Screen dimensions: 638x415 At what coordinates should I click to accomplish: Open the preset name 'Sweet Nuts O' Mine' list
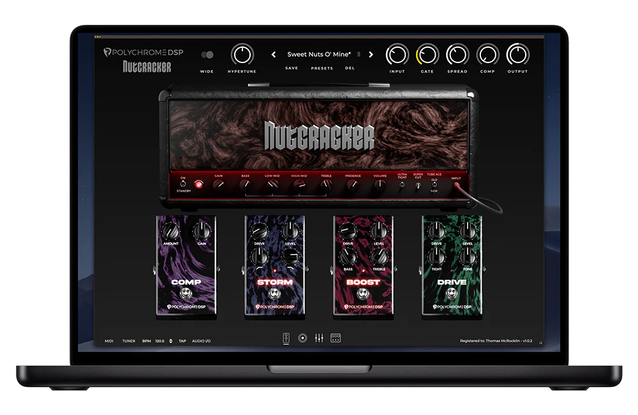(319, 54)
